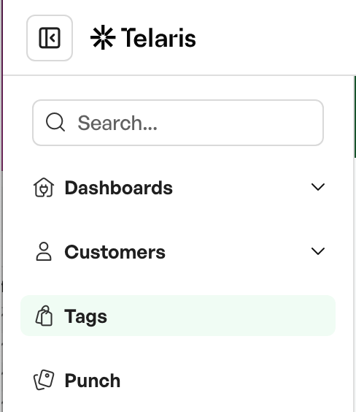The width and height of the screenshot is (356, 412).
Task: Click the Tags shopping bag icon
Action: [44, 316]
